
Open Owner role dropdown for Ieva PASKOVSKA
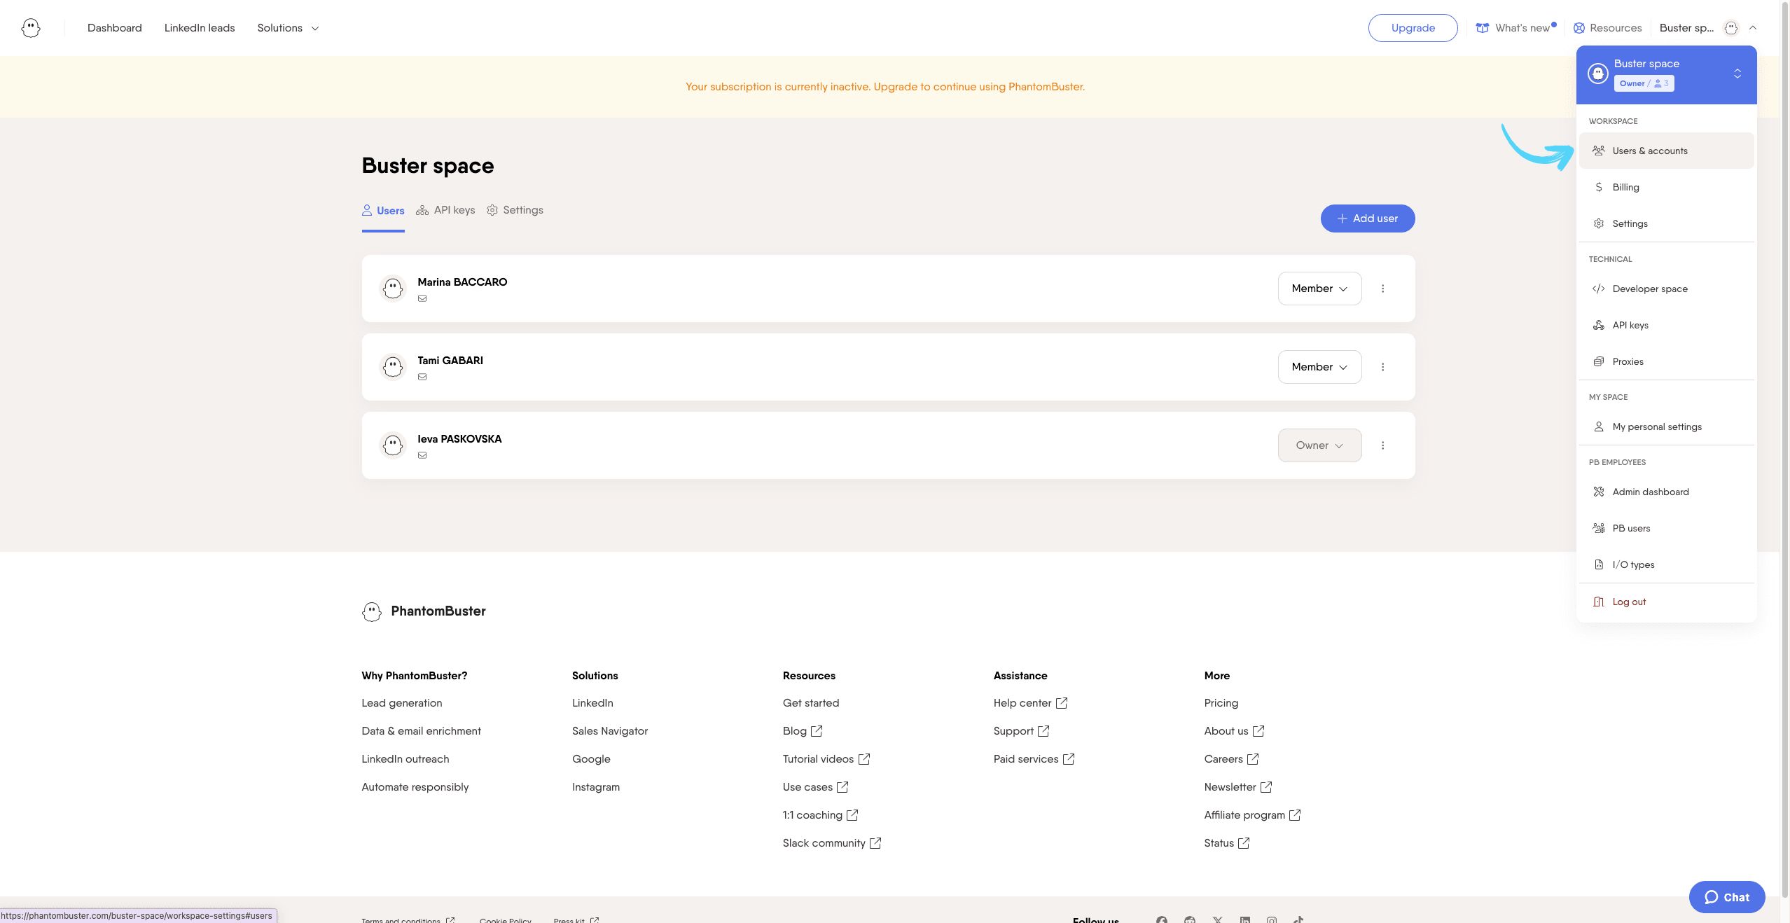tap(1319, 445)
